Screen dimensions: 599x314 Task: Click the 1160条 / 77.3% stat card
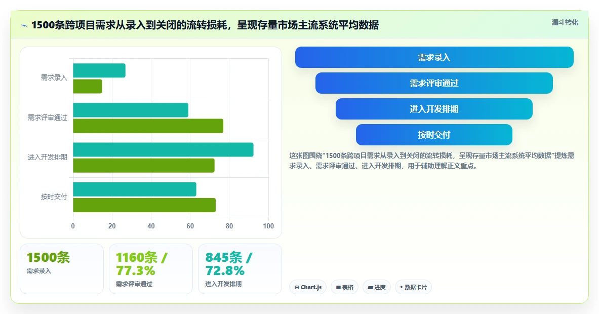[151, 269]
